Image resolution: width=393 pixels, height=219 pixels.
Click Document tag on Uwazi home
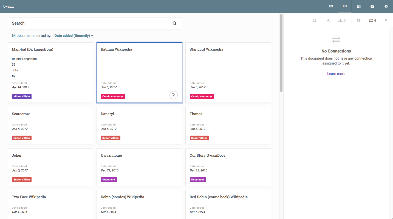[109, 180]
